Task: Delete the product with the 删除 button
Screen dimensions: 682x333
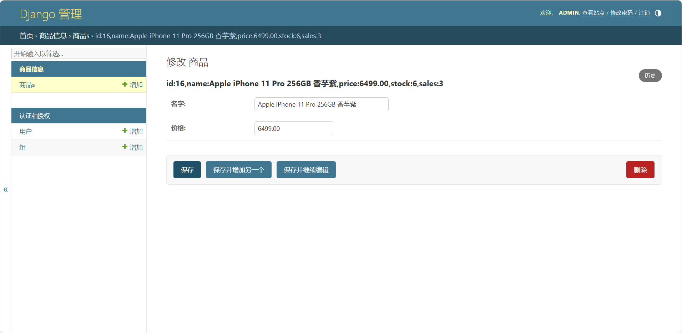Action: 640,170
